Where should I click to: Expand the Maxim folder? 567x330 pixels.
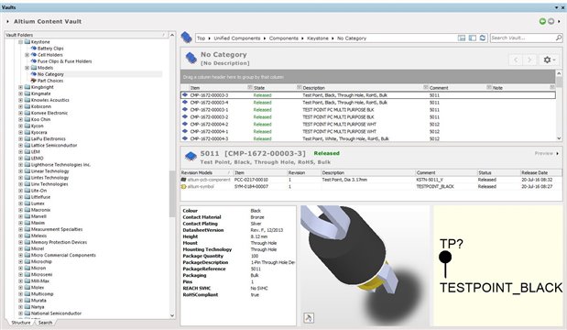(x=21, y=223)
